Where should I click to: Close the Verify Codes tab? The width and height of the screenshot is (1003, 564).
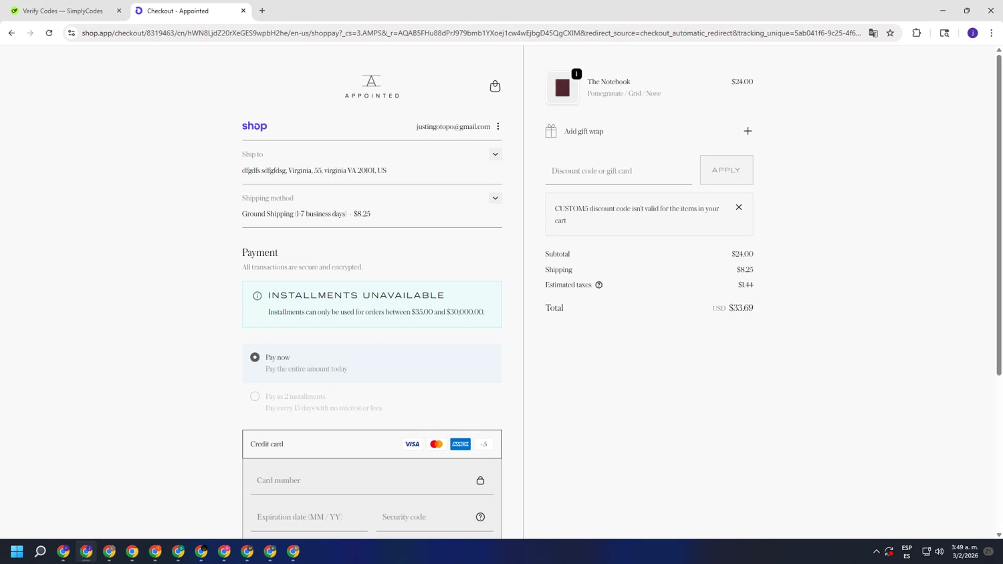[x=119, y=11]
